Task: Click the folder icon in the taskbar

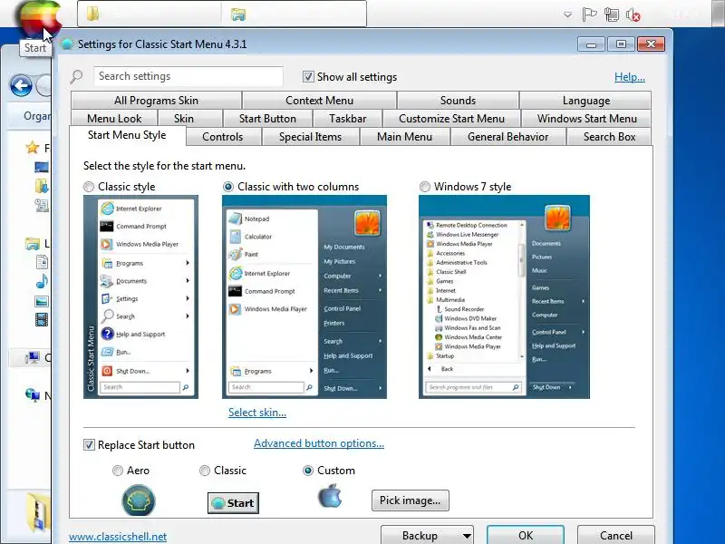Action: 93,14
